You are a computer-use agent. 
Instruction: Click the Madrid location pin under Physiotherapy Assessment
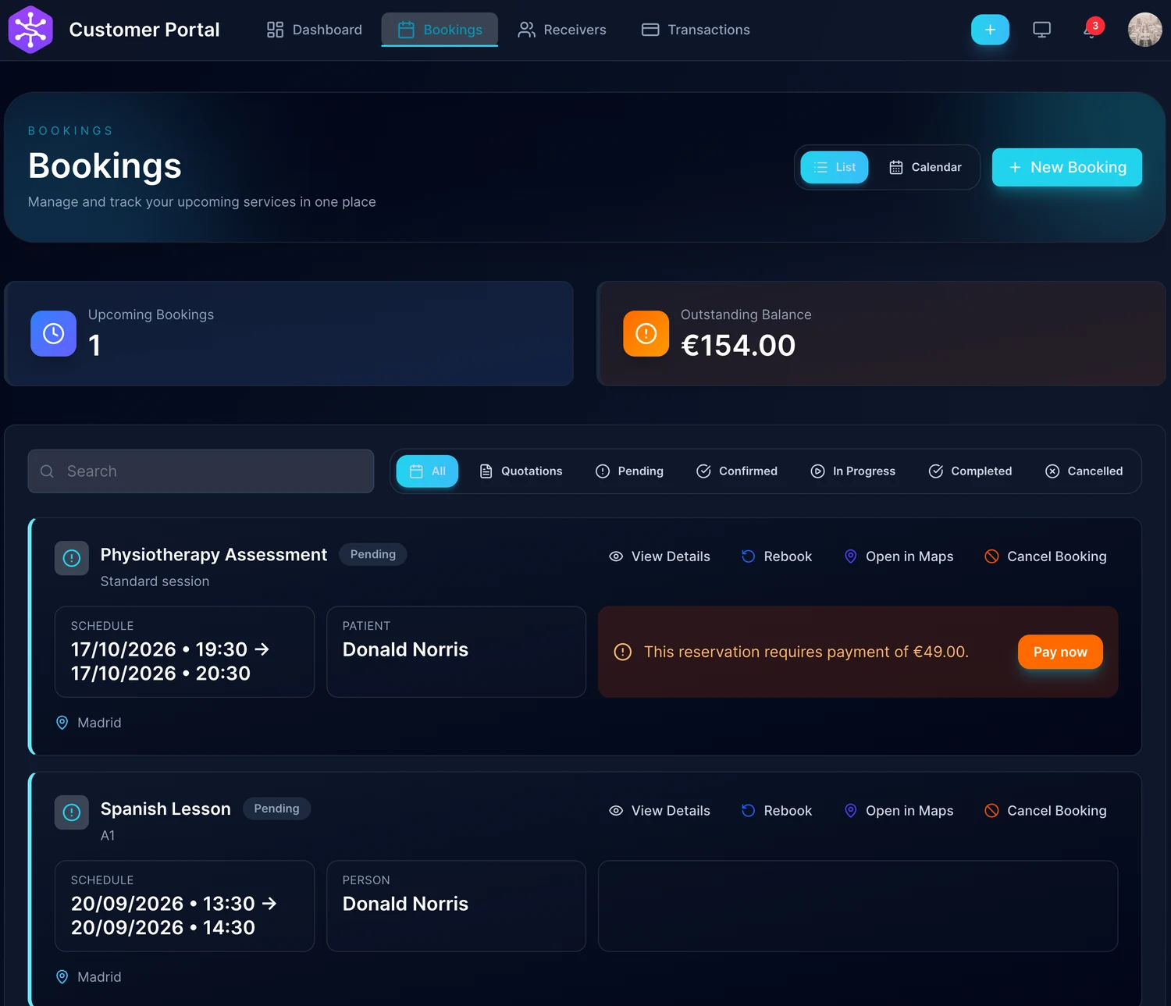(x=62, y=723)
